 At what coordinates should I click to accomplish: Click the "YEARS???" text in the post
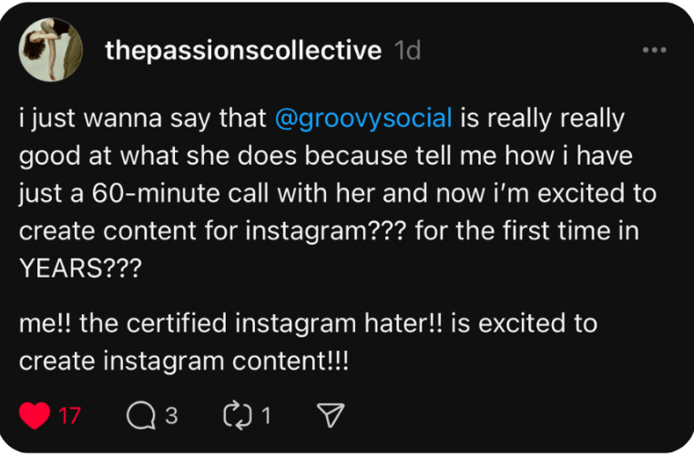[73, 270]
